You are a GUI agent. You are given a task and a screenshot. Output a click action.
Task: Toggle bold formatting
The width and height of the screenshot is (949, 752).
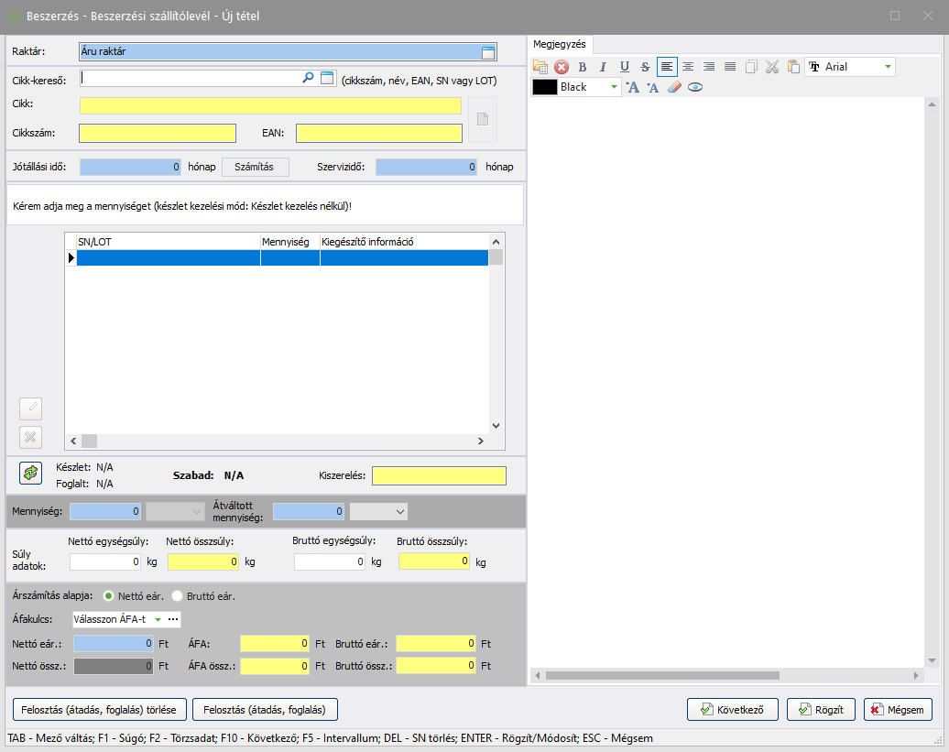583,67
